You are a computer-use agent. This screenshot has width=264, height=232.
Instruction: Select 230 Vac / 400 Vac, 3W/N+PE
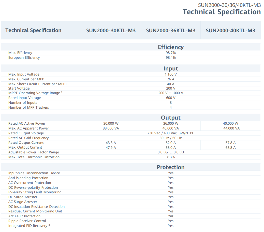coord(171,133)
